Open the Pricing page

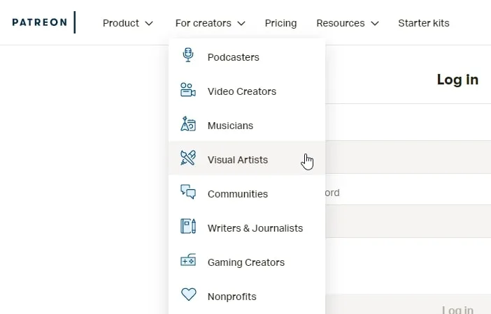280,23
